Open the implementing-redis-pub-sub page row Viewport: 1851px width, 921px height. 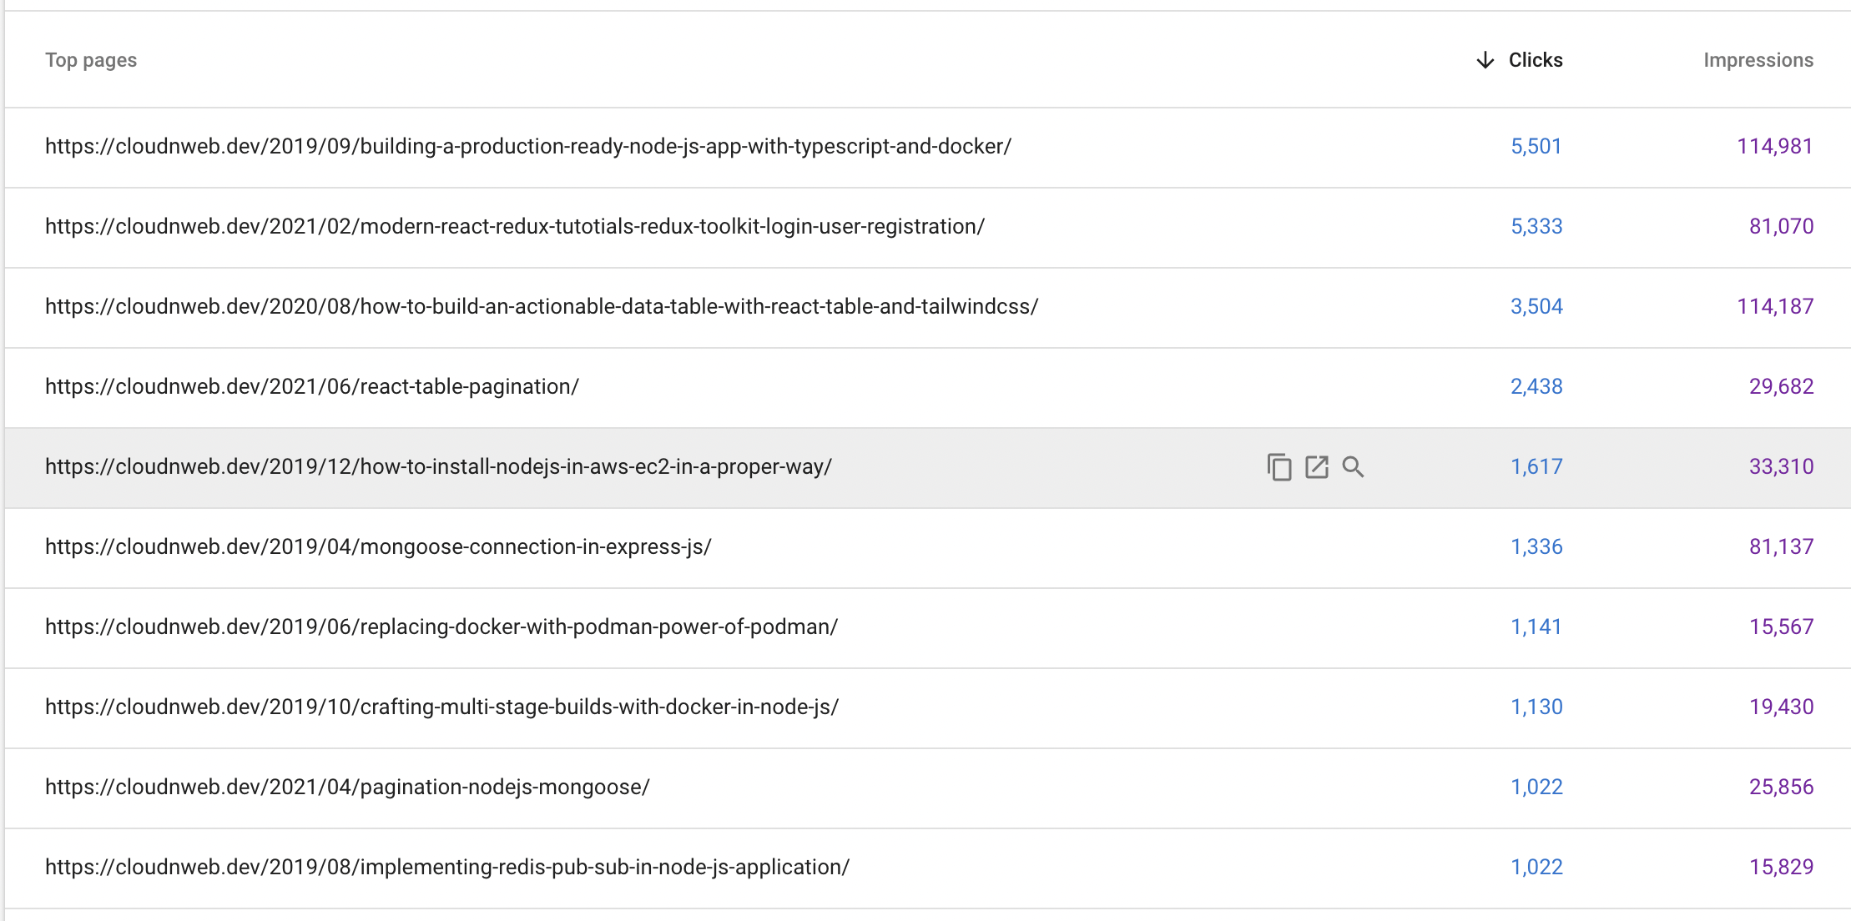(x=447, y=868)
